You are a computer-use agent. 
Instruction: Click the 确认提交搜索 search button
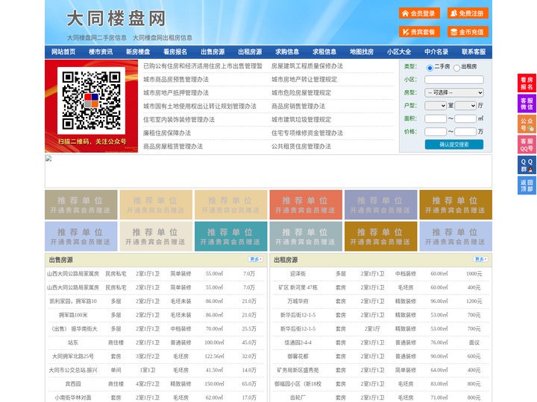point(453,144)
